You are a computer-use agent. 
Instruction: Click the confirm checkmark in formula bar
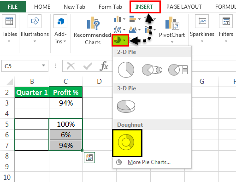[88, 66]
